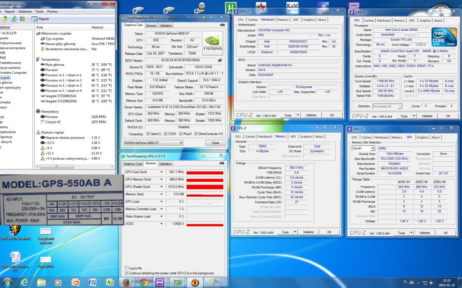462x288 pixels.
Task: Toggle the OpenCL checkbox in GPU-Z
Action: (149, 134)
